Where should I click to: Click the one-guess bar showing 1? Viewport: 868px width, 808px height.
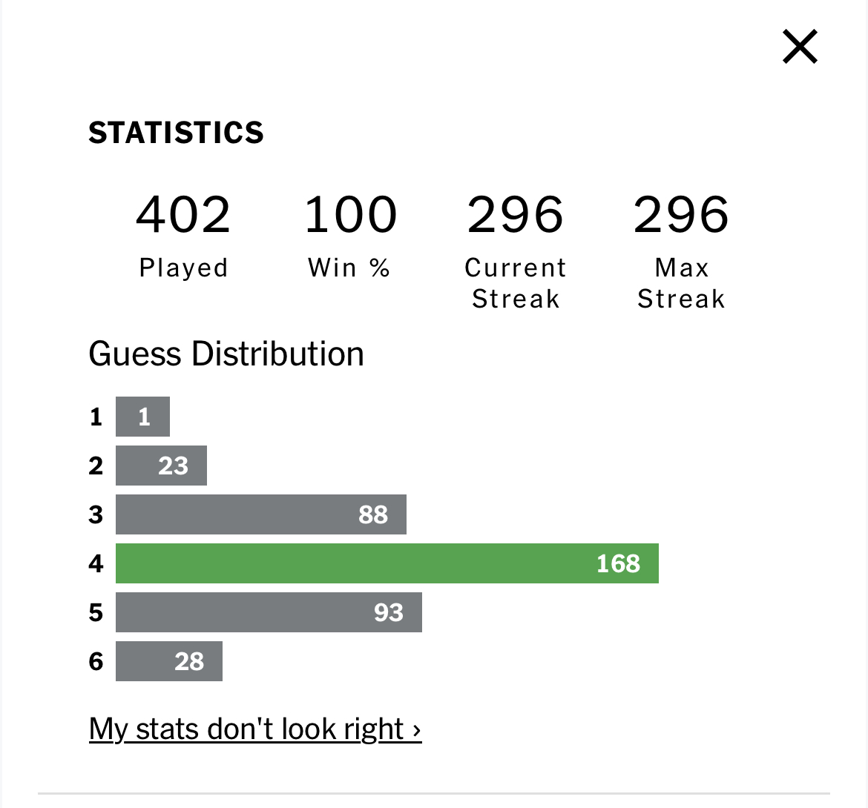pyautogui.click(x=143, y=417)
